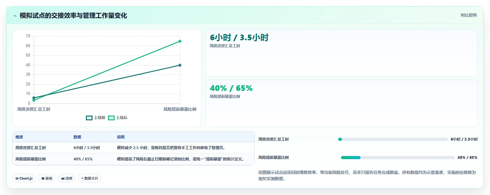Select the 进度 tag chip

[67, 178]
